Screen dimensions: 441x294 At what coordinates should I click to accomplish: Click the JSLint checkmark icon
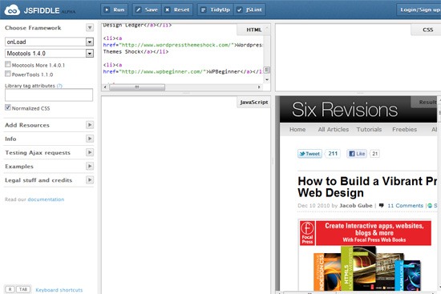coord(240,10)
